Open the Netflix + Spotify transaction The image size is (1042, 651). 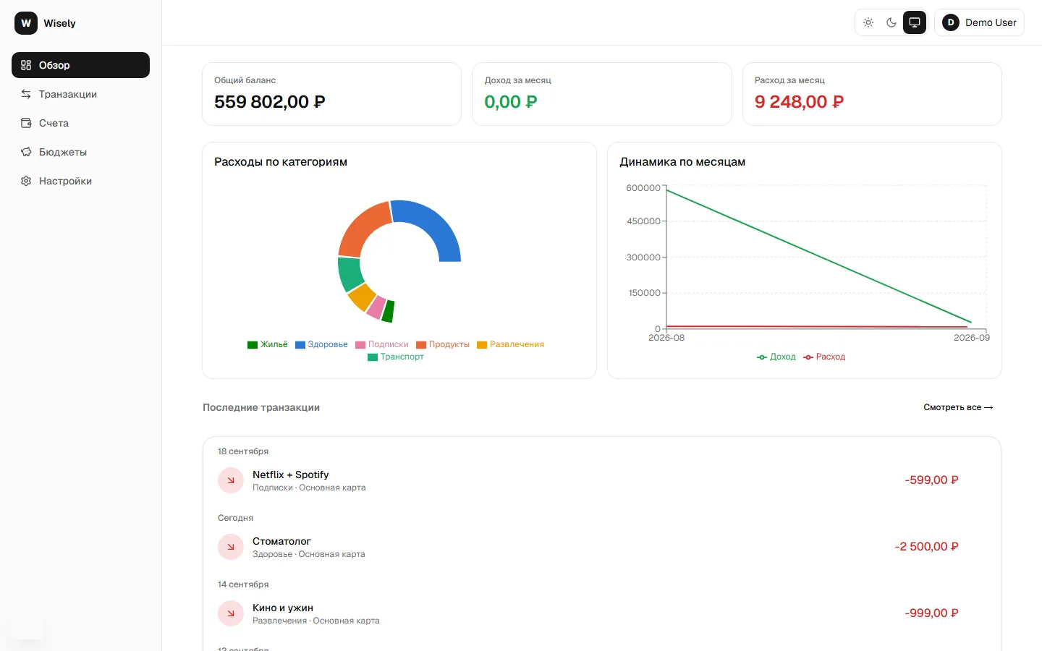[602, 480]
